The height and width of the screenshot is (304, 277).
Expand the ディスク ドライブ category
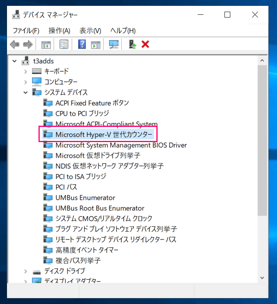(x=26, y=271)
